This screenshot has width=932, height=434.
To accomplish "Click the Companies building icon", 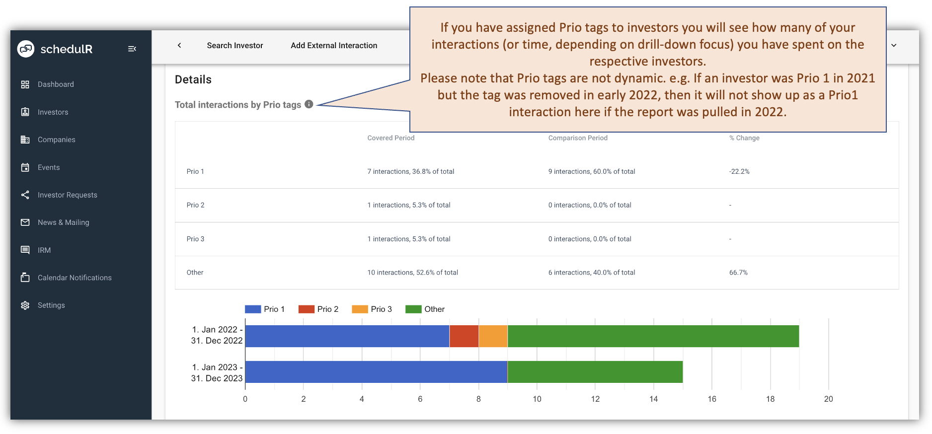I will 25,140.
